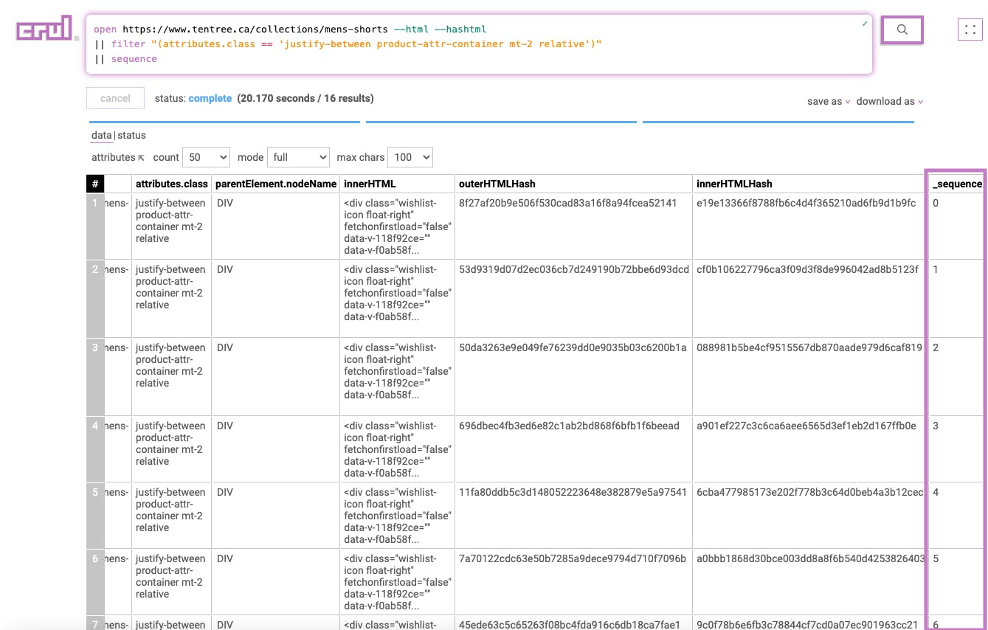988x630 pixels.
Task: Click hash 696dbec4fb3ed6e82c1ab2bd868f6bfb1f6beead
Action: pyautogui.click(x=569, y=426)
